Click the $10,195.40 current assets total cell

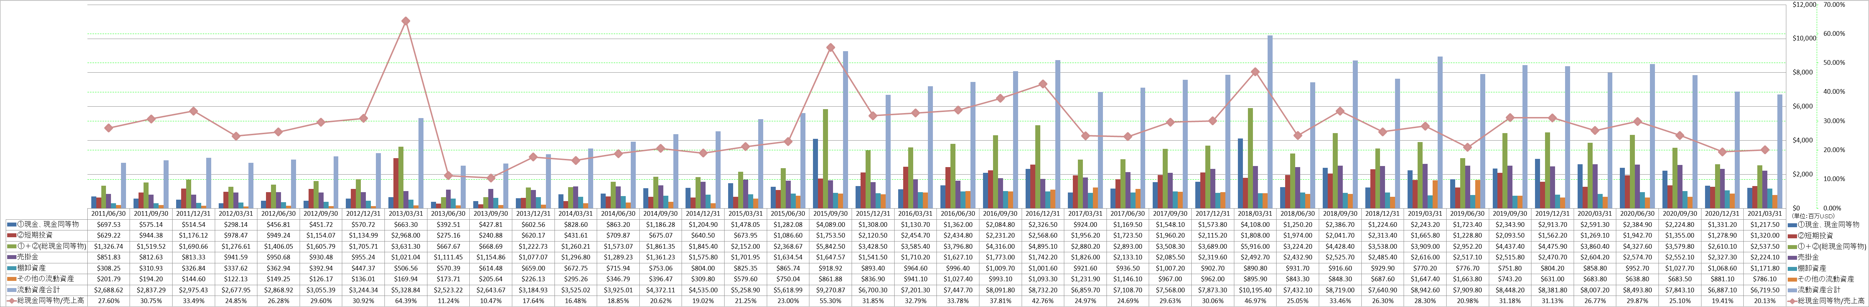click(x=1256, y=290)
